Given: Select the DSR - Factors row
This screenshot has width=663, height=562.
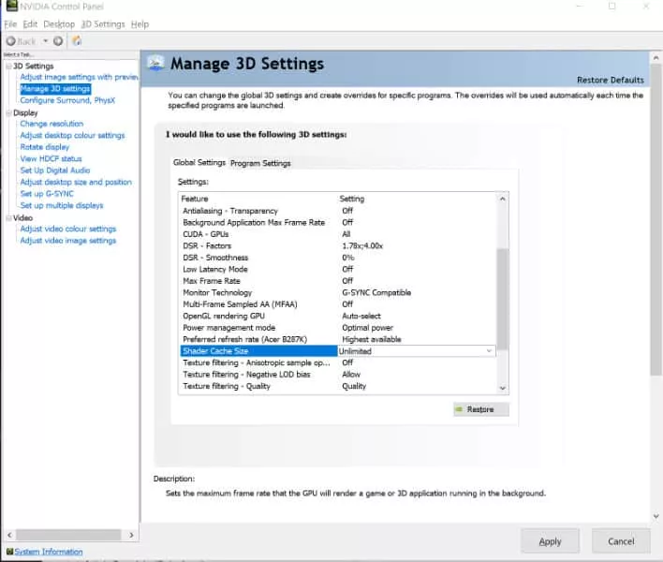Looking at the screenshot, I should coord(338,245).
